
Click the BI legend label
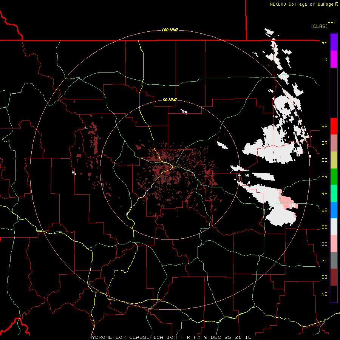[x=324, y=277]
